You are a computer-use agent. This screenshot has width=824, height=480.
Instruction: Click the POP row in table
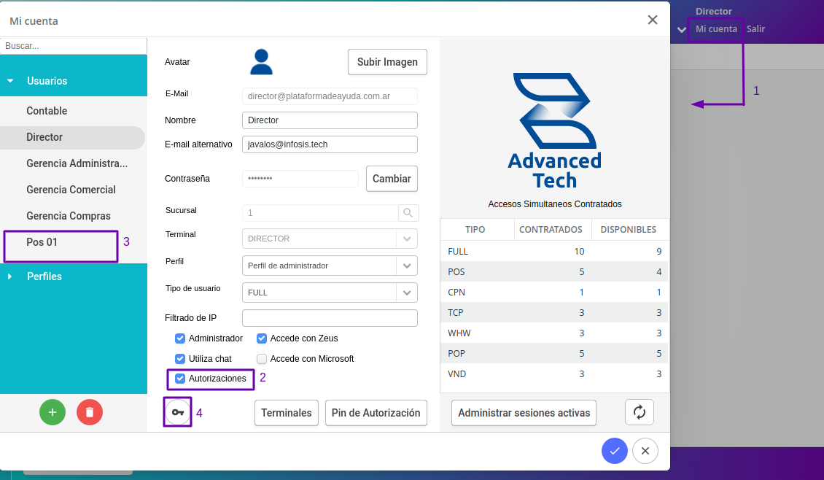(x=554, y=354)
